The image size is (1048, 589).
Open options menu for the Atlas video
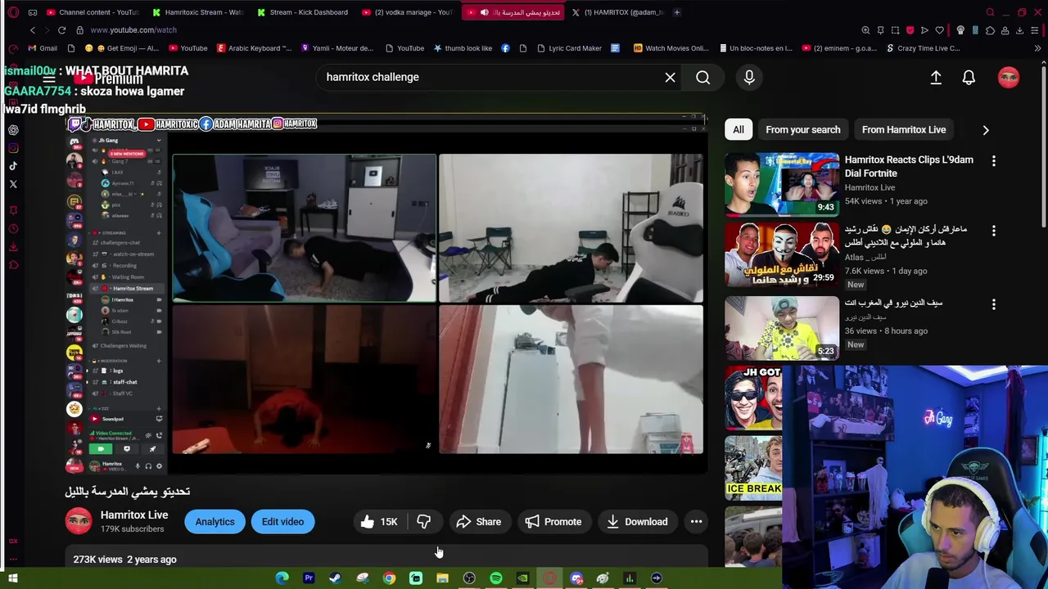(x=994, y=232)
